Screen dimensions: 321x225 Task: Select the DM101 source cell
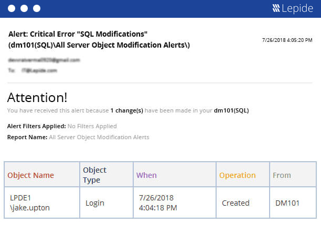pos(293,203)
